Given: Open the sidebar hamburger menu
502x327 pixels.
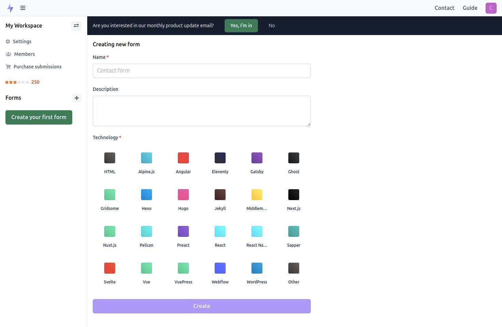Looking at the screenshot, I should [22, 8].
